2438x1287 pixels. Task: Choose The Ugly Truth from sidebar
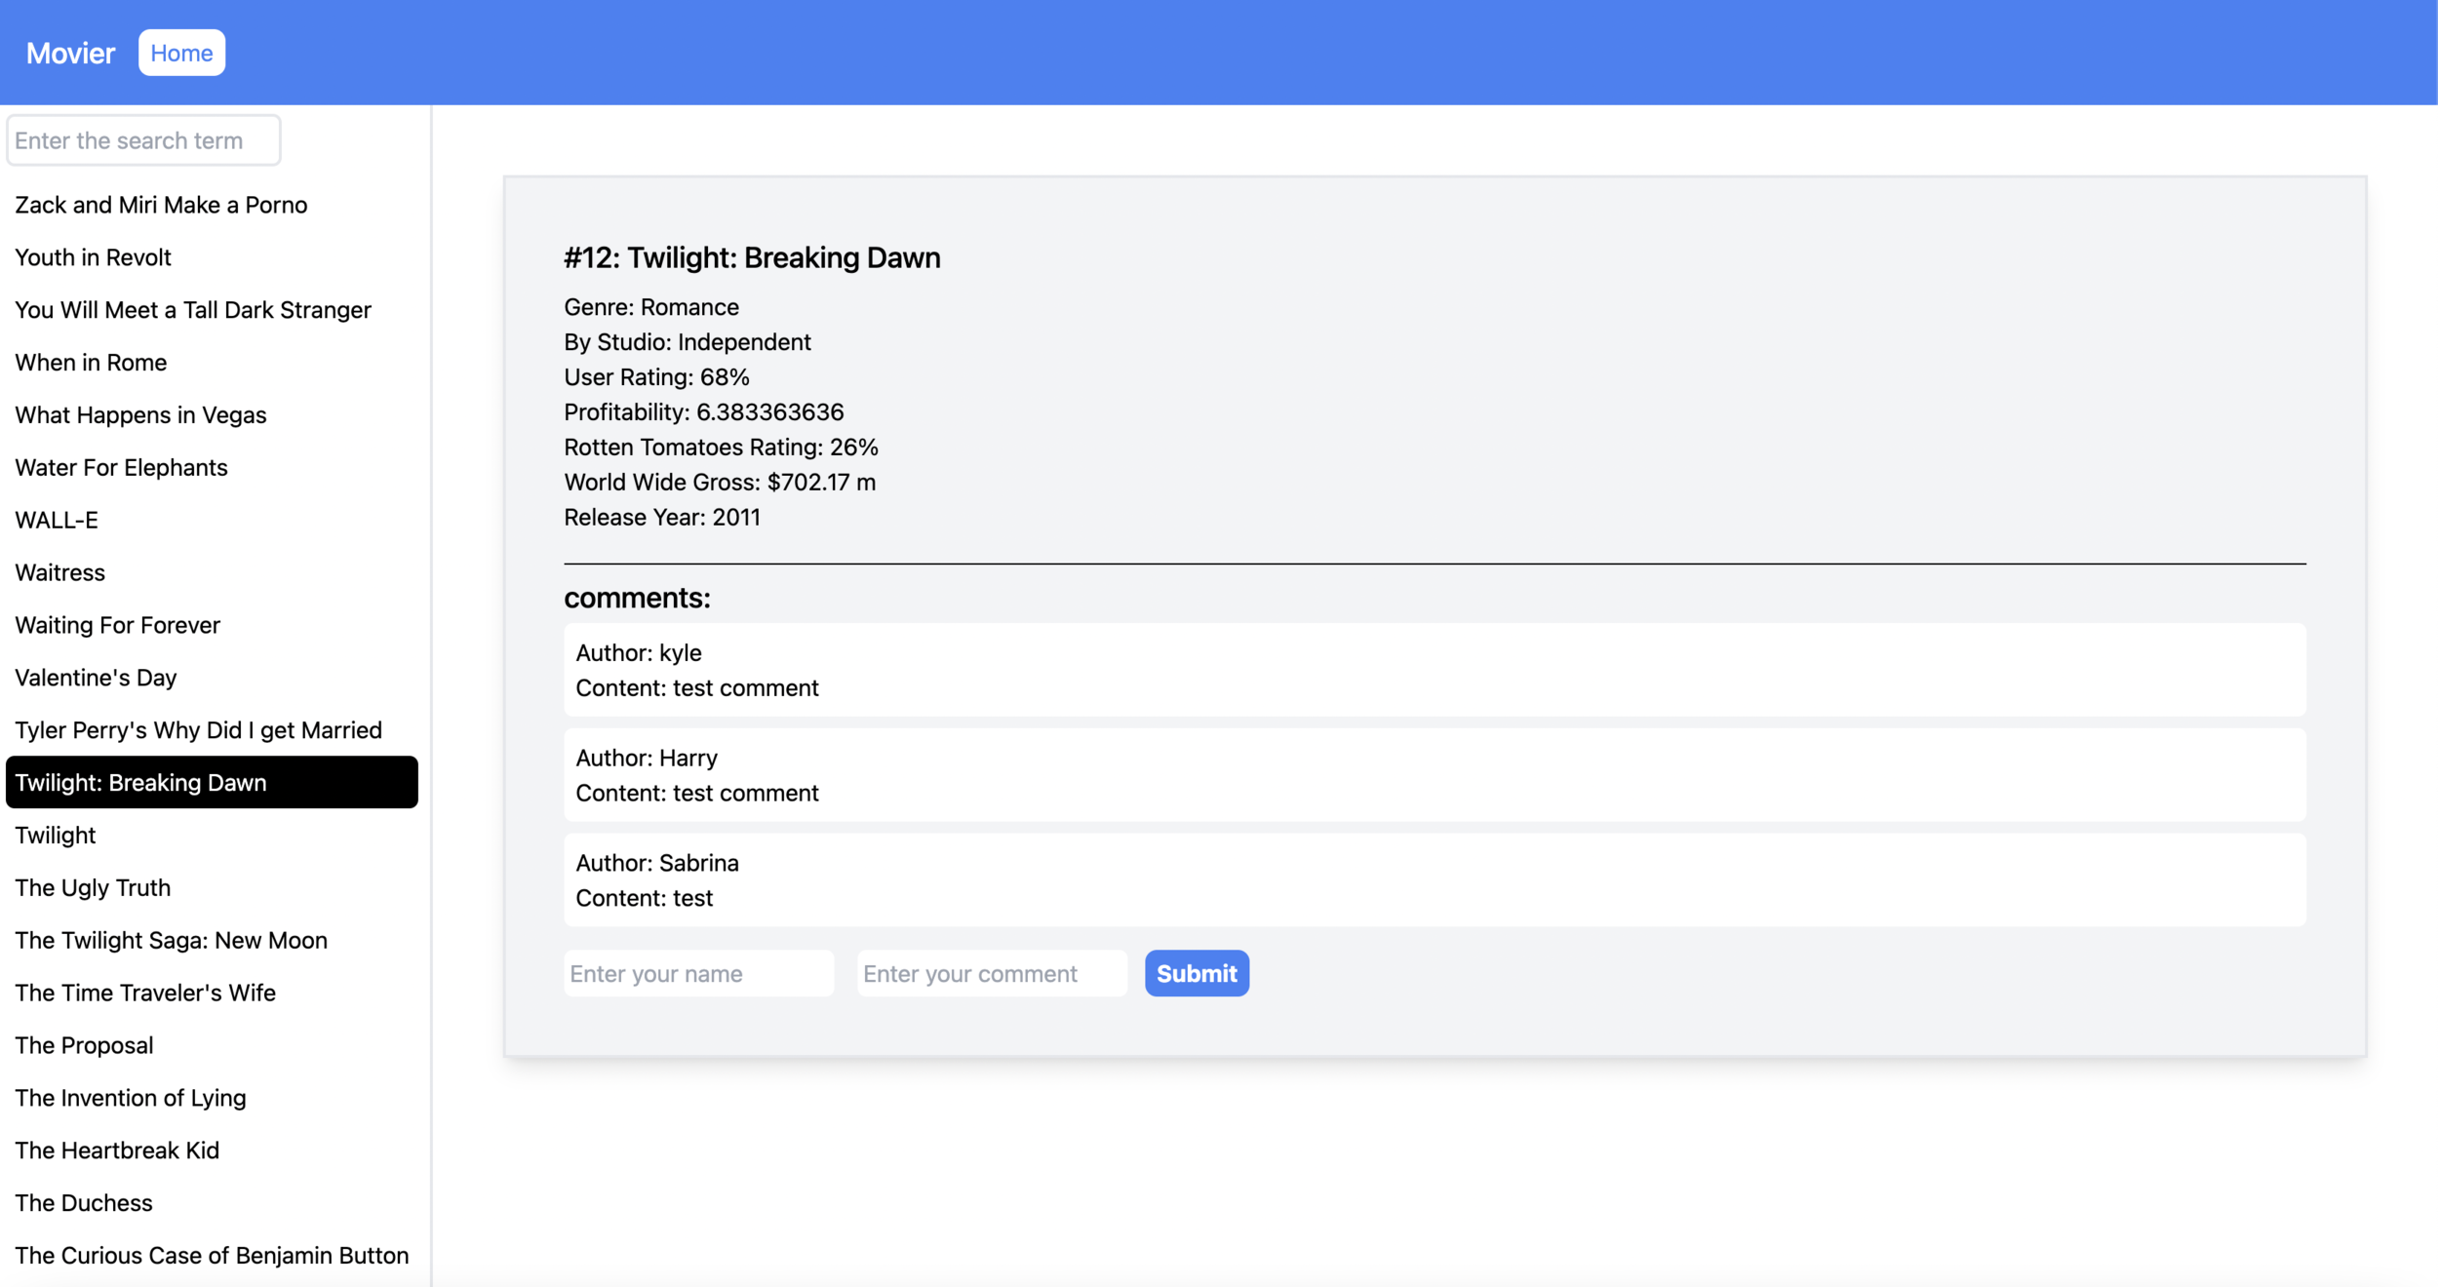(93, 887)
